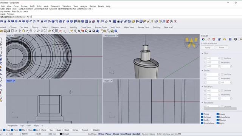Open the Top viewport dropdown arrow

[x=12, y=36]
